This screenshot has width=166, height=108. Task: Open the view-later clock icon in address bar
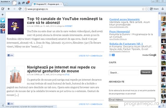click(x=146, y=9)
